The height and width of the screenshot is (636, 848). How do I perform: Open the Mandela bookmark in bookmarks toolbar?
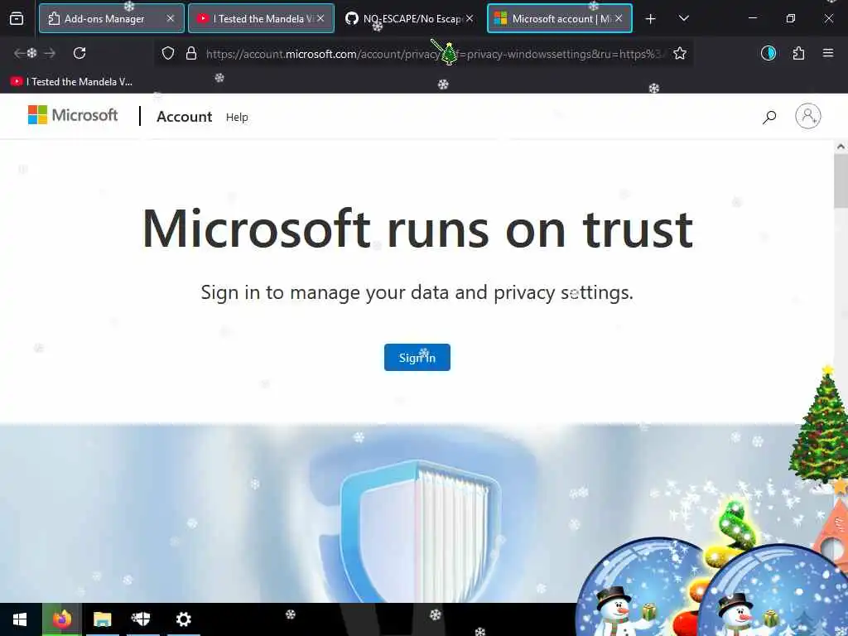click(71, 82)
